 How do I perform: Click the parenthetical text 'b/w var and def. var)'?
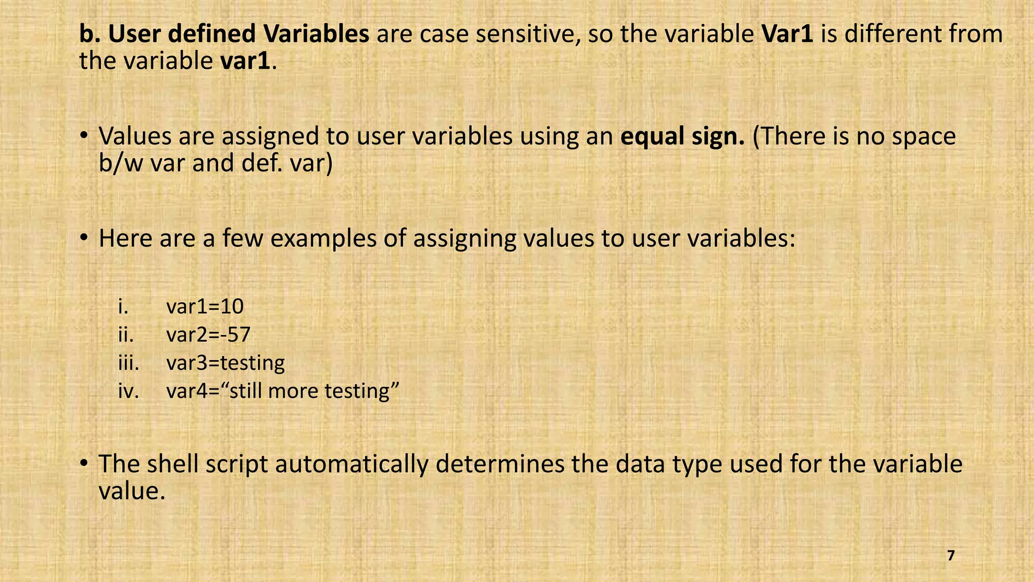(216, 163)
